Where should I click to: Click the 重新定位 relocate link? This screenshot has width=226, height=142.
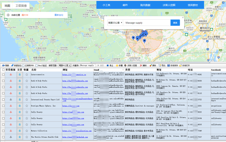(x=59, y=15)
